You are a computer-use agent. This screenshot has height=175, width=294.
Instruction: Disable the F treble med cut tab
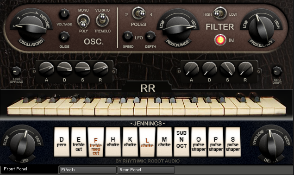[96, 142]
